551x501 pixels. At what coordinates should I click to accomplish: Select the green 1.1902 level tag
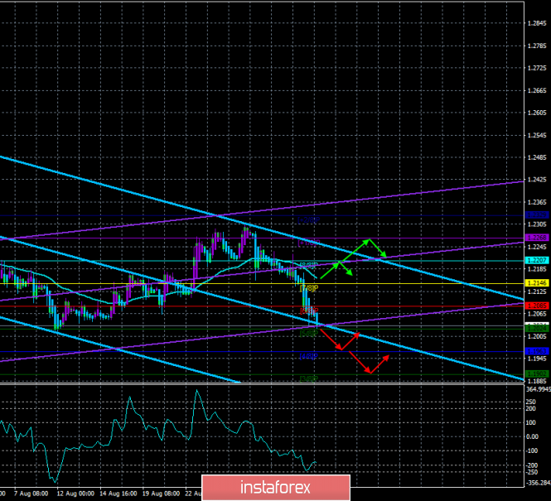pos(537,374)
